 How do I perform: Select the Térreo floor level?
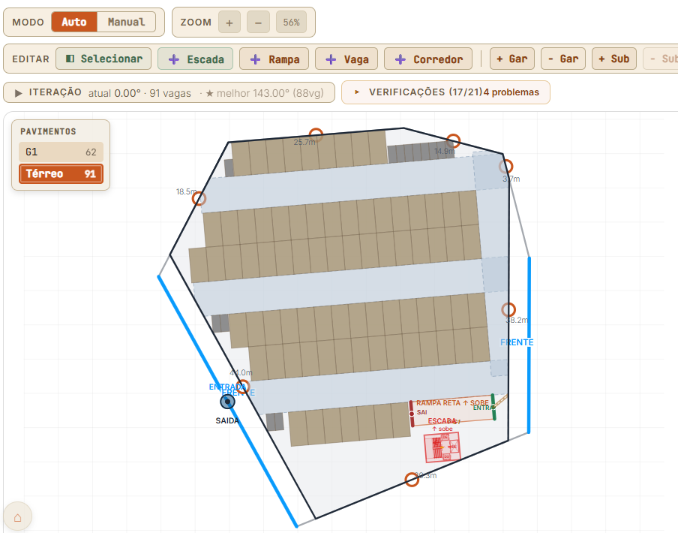(61, 174)
